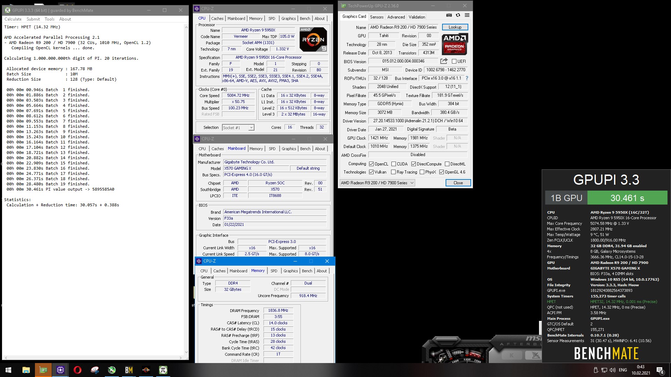Click Bus Interface question mark icon
This screenshot has height=377, width=671.
click(x=467, y=78)
